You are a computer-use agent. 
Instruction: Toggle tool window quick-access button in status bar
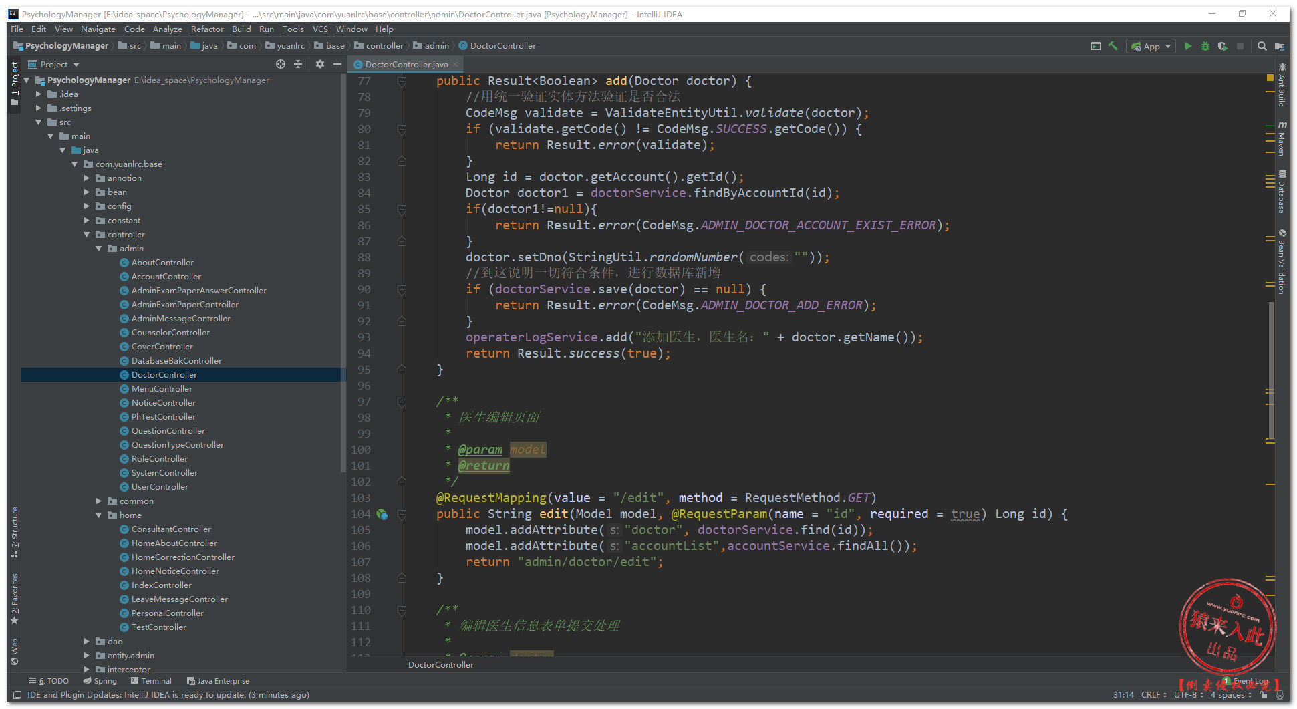click(x=17, y=695)
